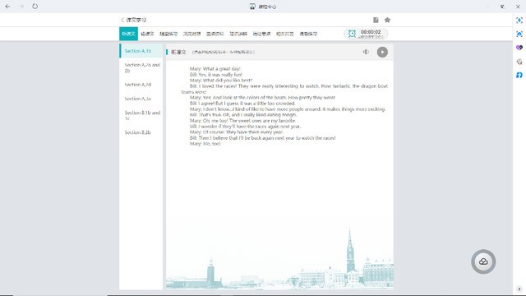
Task: Mute audio with the speaker volume icon
Action: (366, 52)
